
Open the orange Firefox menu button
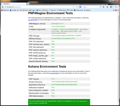tap(5, 1)
